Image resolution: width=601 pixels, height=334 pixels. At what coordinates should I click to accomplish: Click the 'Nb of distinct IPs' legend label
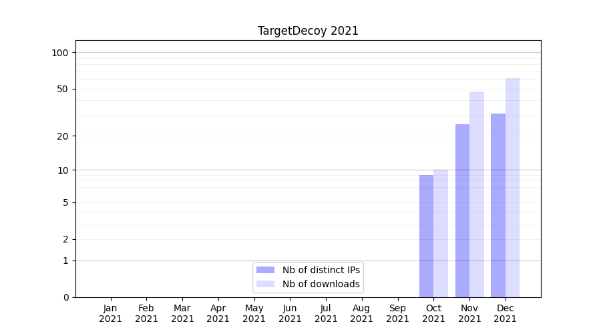coord(321,270)
